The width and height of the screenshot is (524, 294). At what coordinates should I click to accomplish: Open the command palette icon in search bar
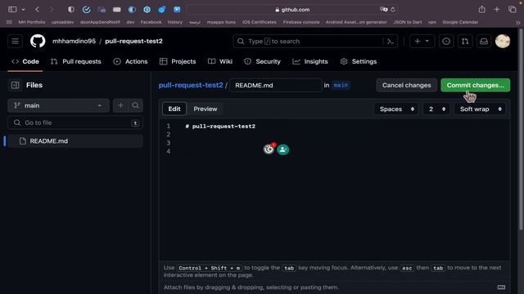[x=391, y=42]
